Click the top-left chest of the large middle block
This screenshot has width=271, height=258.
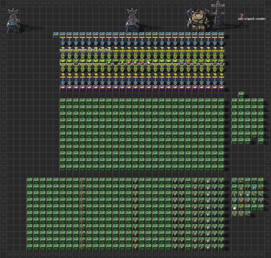coord(63,102)
